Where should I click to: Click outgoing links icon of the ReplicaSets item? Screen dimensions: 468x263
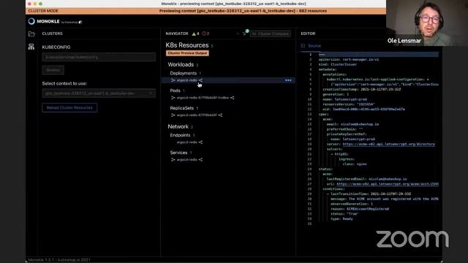click(220, 115)
